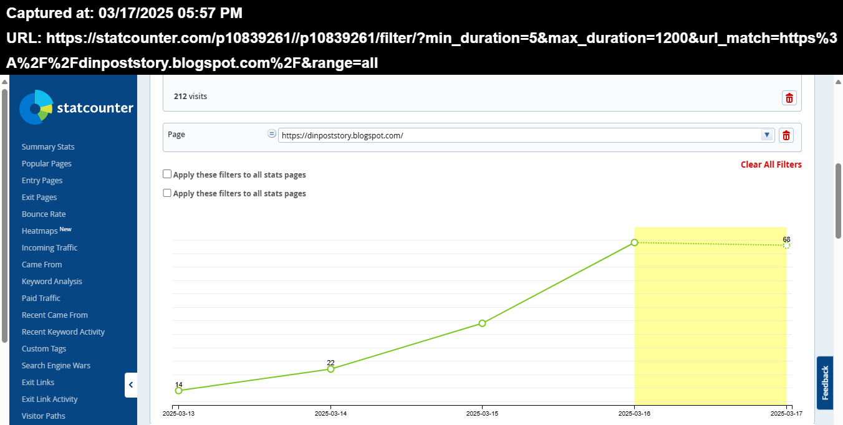The height and width of the screenshot is (425, 843).
Task: Open Recent Keyword Activity
Action: click(63, 332)
